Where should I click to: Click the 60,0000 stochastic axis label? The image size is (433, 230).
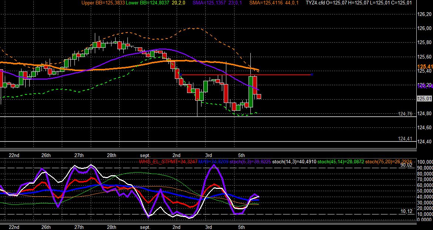tap(425, 185)
